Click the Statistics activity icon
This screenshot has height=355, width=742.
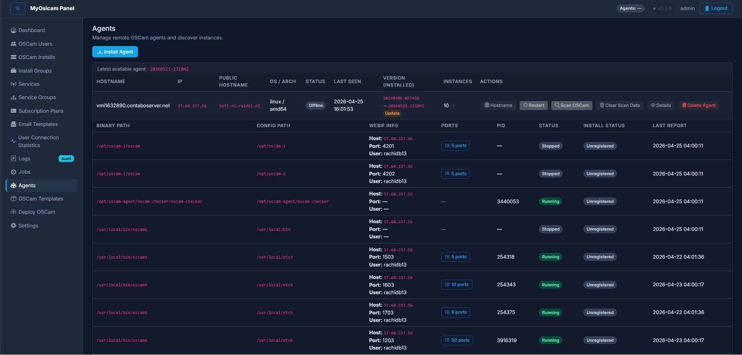[13, 141]
